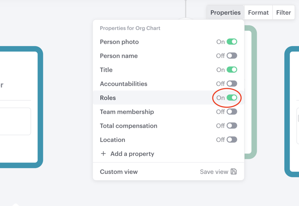Enable the Location toggle
The width and height of the screenshot is (299, 206).
click(232, 139)
